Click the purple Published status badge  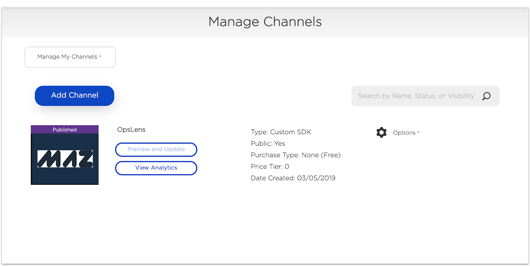(x=65, y=130)
